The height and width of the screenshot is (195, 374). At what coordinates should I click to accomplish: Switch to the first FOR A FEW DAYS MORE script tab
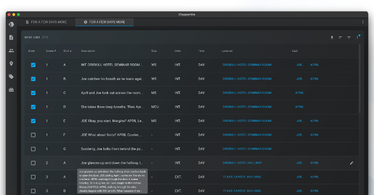tap(46, 22)
